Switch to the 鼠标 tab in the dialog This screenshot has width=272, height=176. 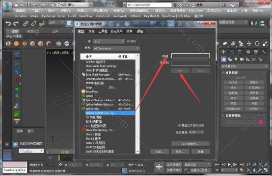(x=91, y=31)
